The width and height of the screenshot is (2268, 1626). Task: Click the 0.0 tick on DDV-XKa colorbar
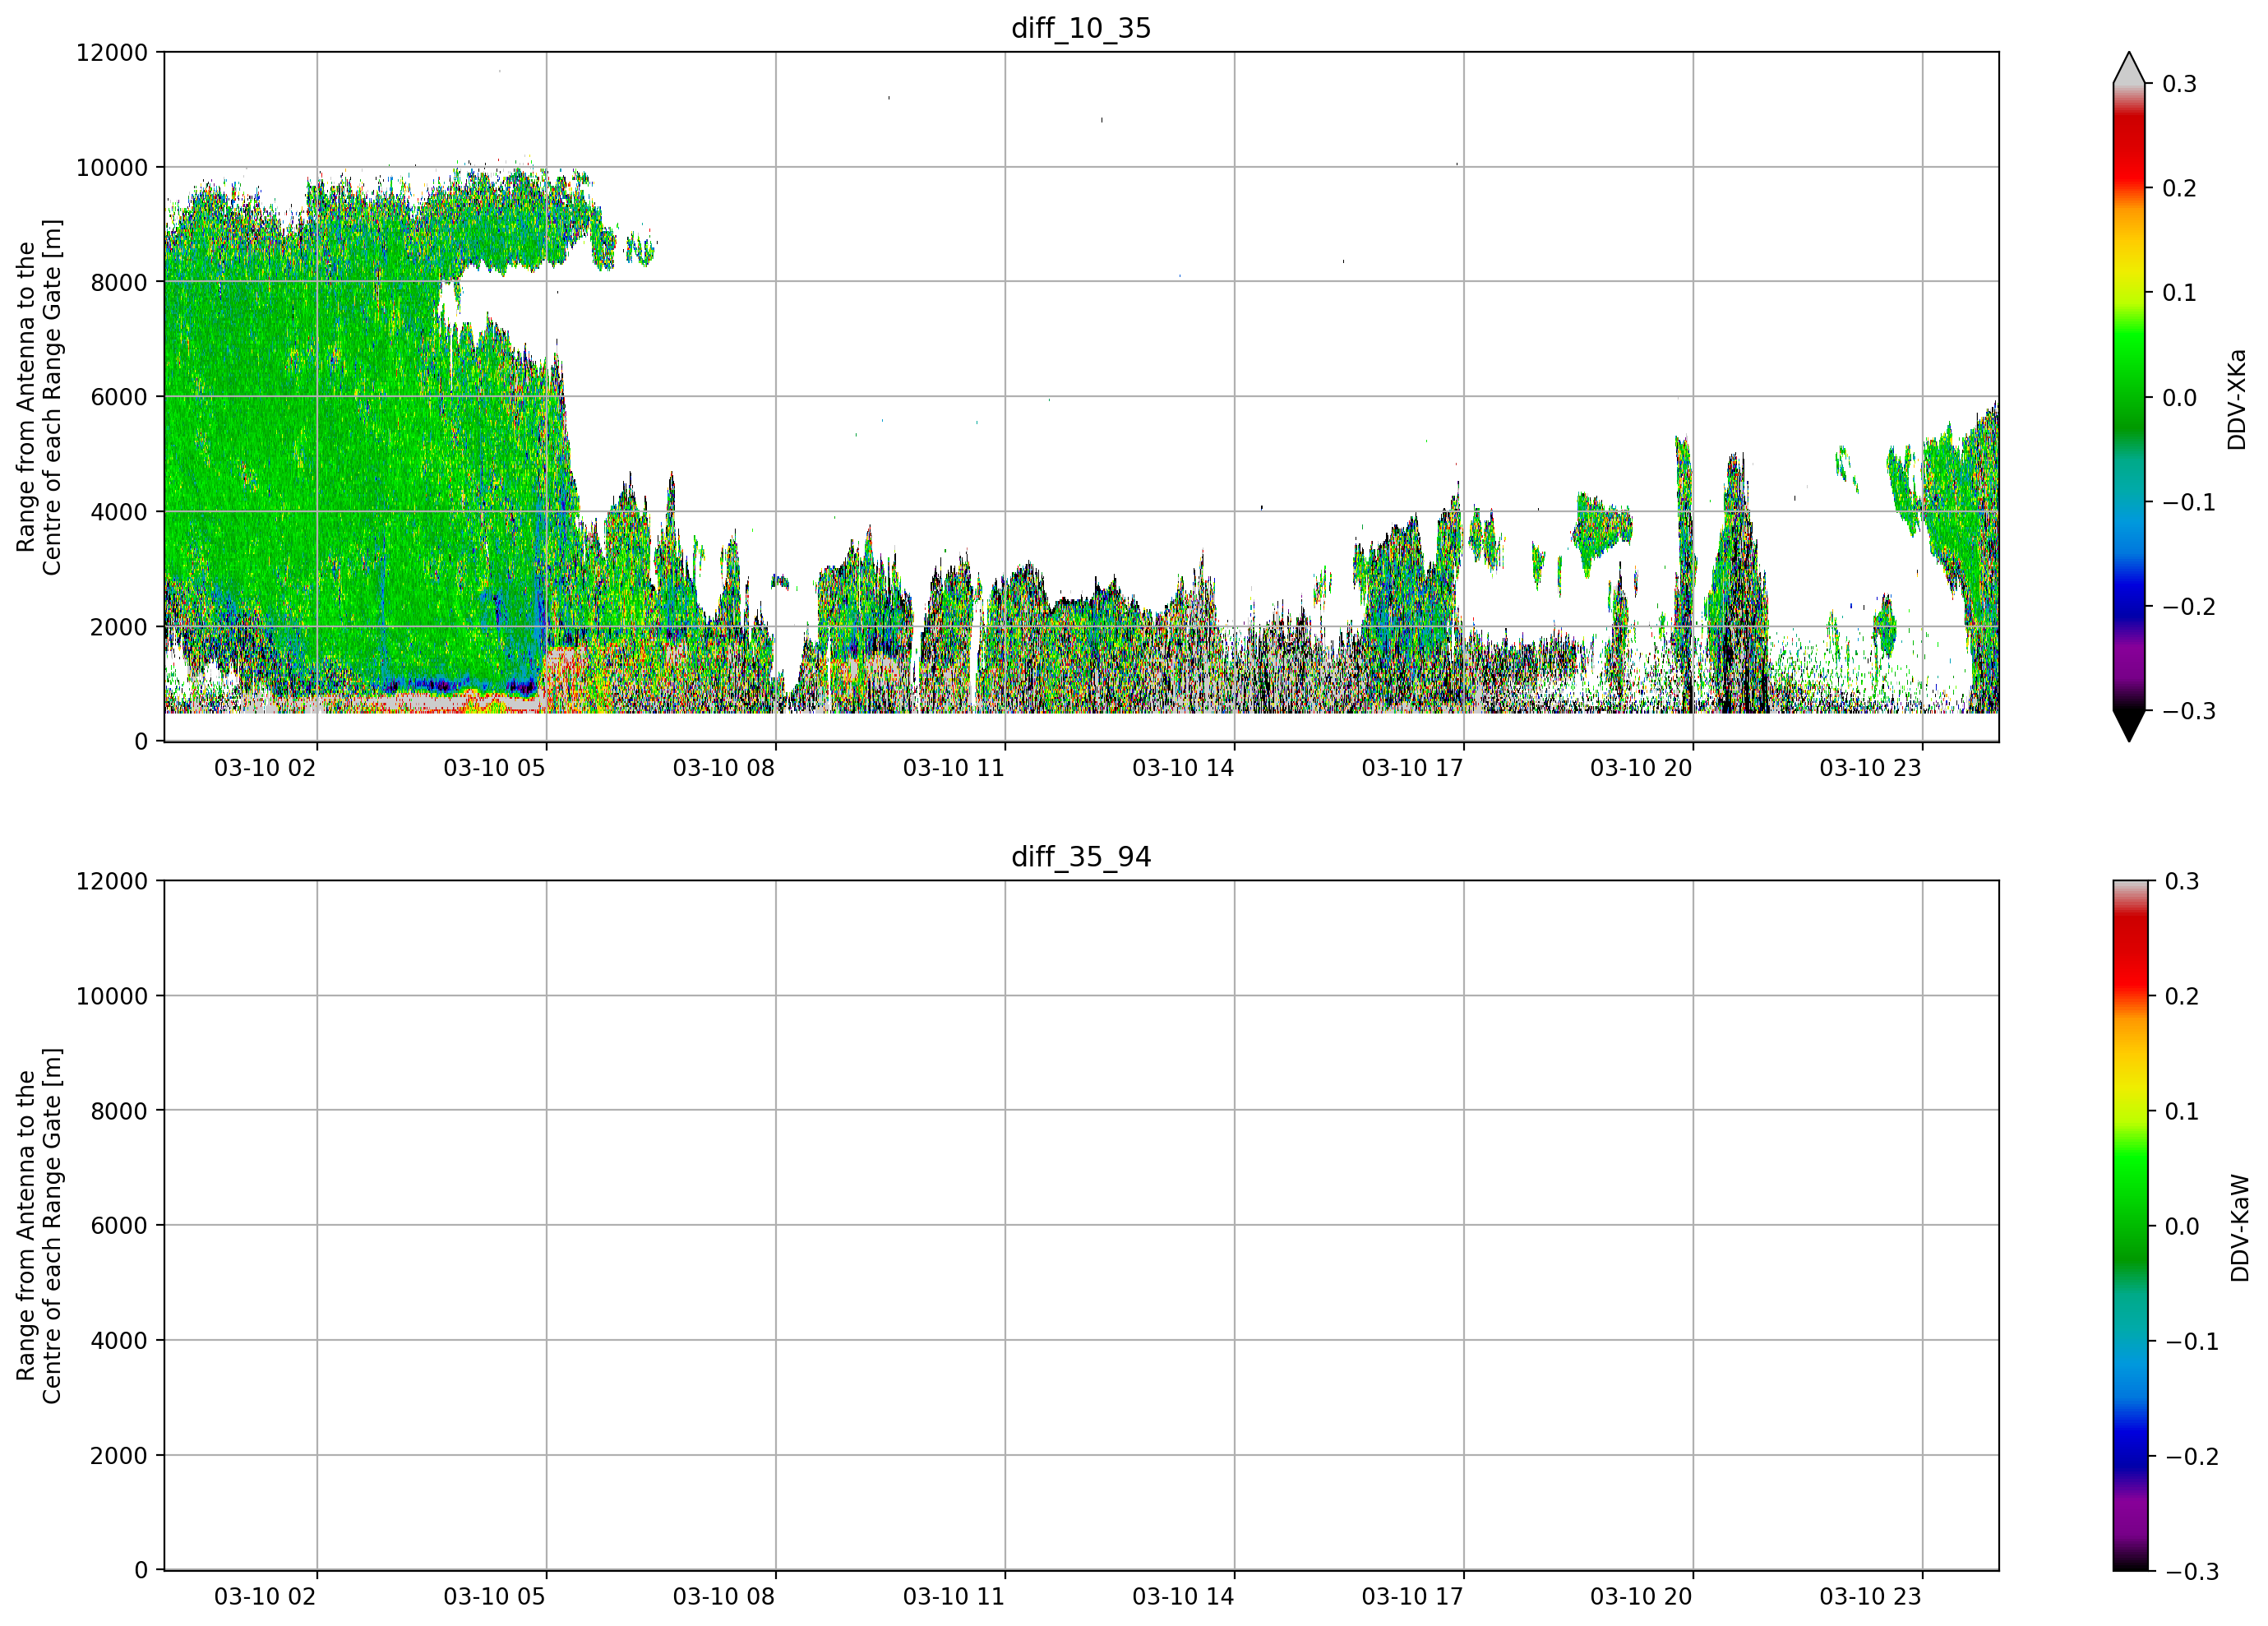tap(2180, 398)
